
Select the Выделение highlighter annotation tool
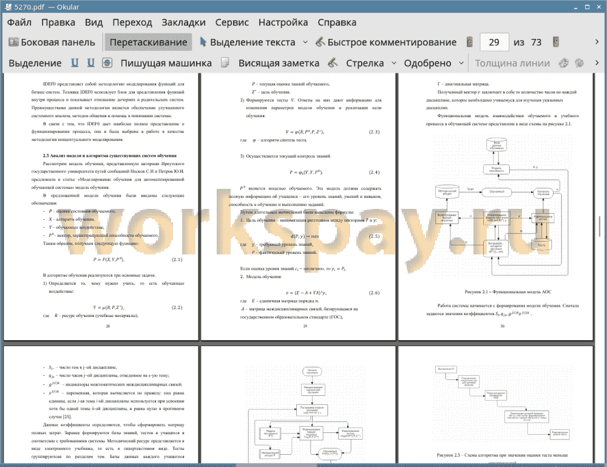point(35,63)
